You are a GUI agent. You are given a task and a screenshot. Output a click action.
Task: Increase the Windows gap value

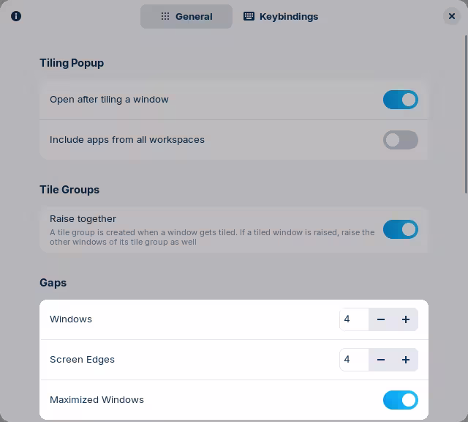click(406, 319)
